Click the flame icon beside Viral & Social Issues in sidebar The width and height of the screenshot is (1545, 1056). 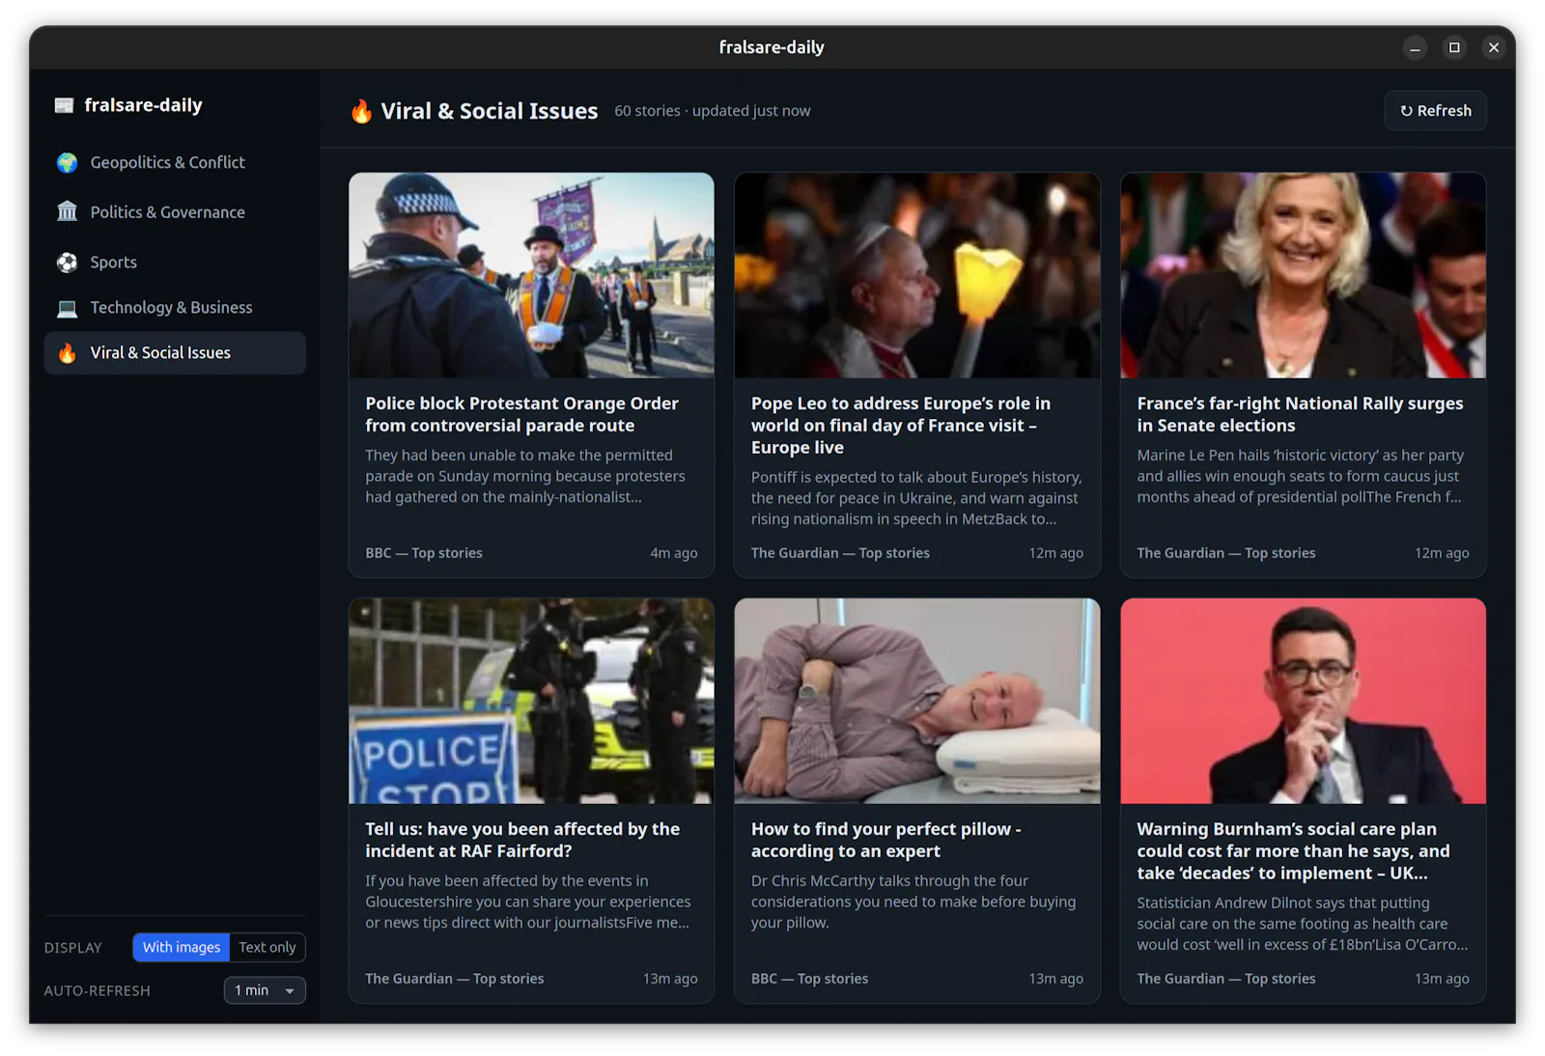(x=67, y=352)
